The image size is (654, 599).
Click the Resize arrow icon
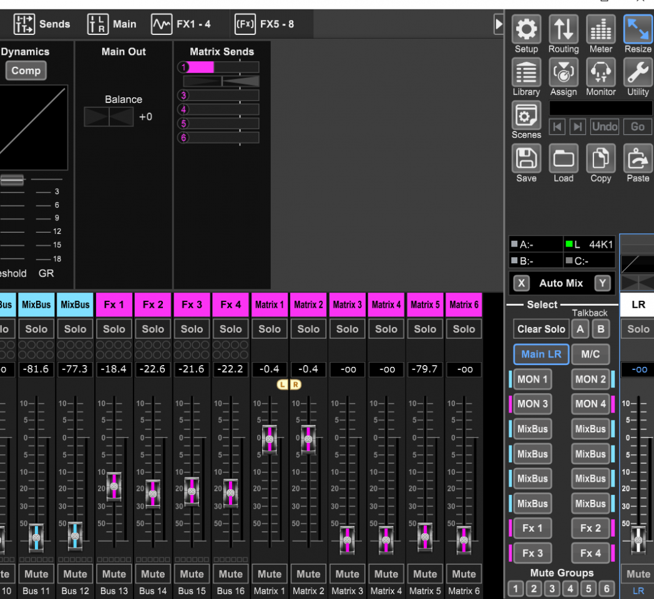click(638, 29)
